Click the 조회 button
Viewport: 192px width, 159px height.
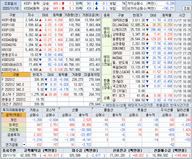[187, 8]
